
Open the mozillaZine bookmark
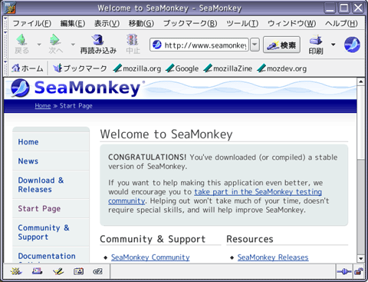228,68
